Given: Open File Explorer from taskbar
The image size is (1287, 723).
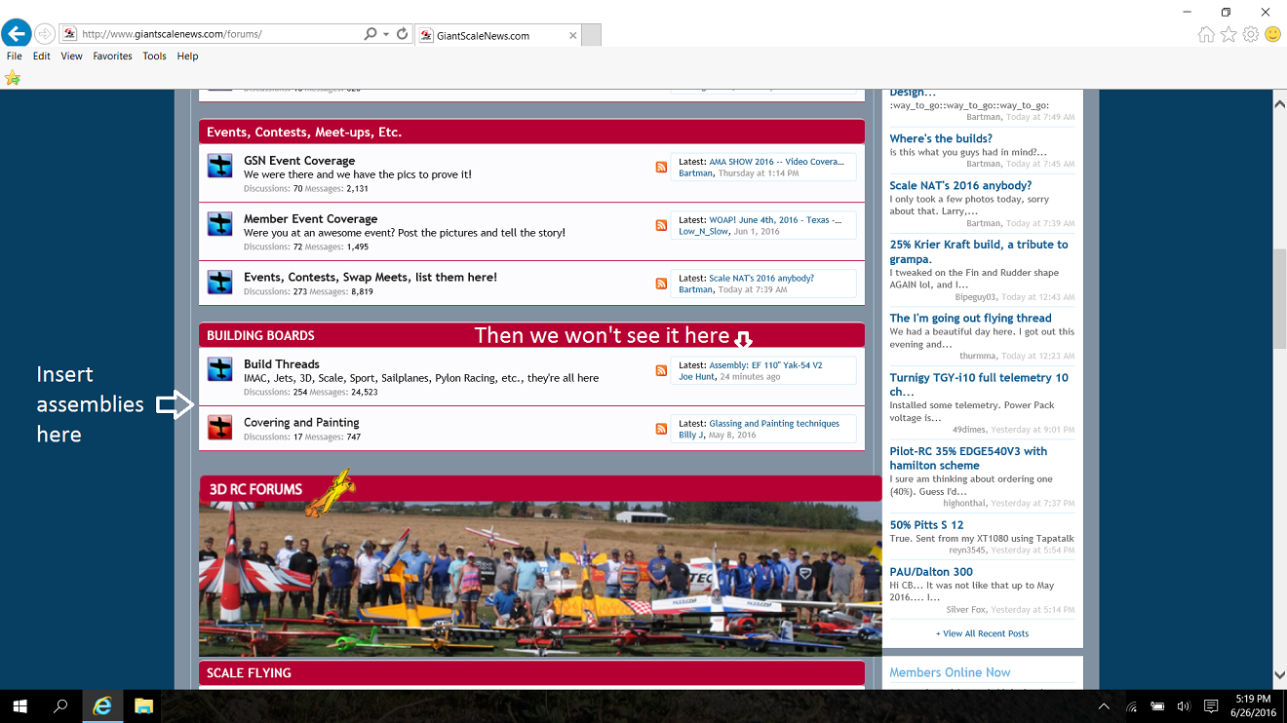Looking at the screenshot, I should [143, 706].
